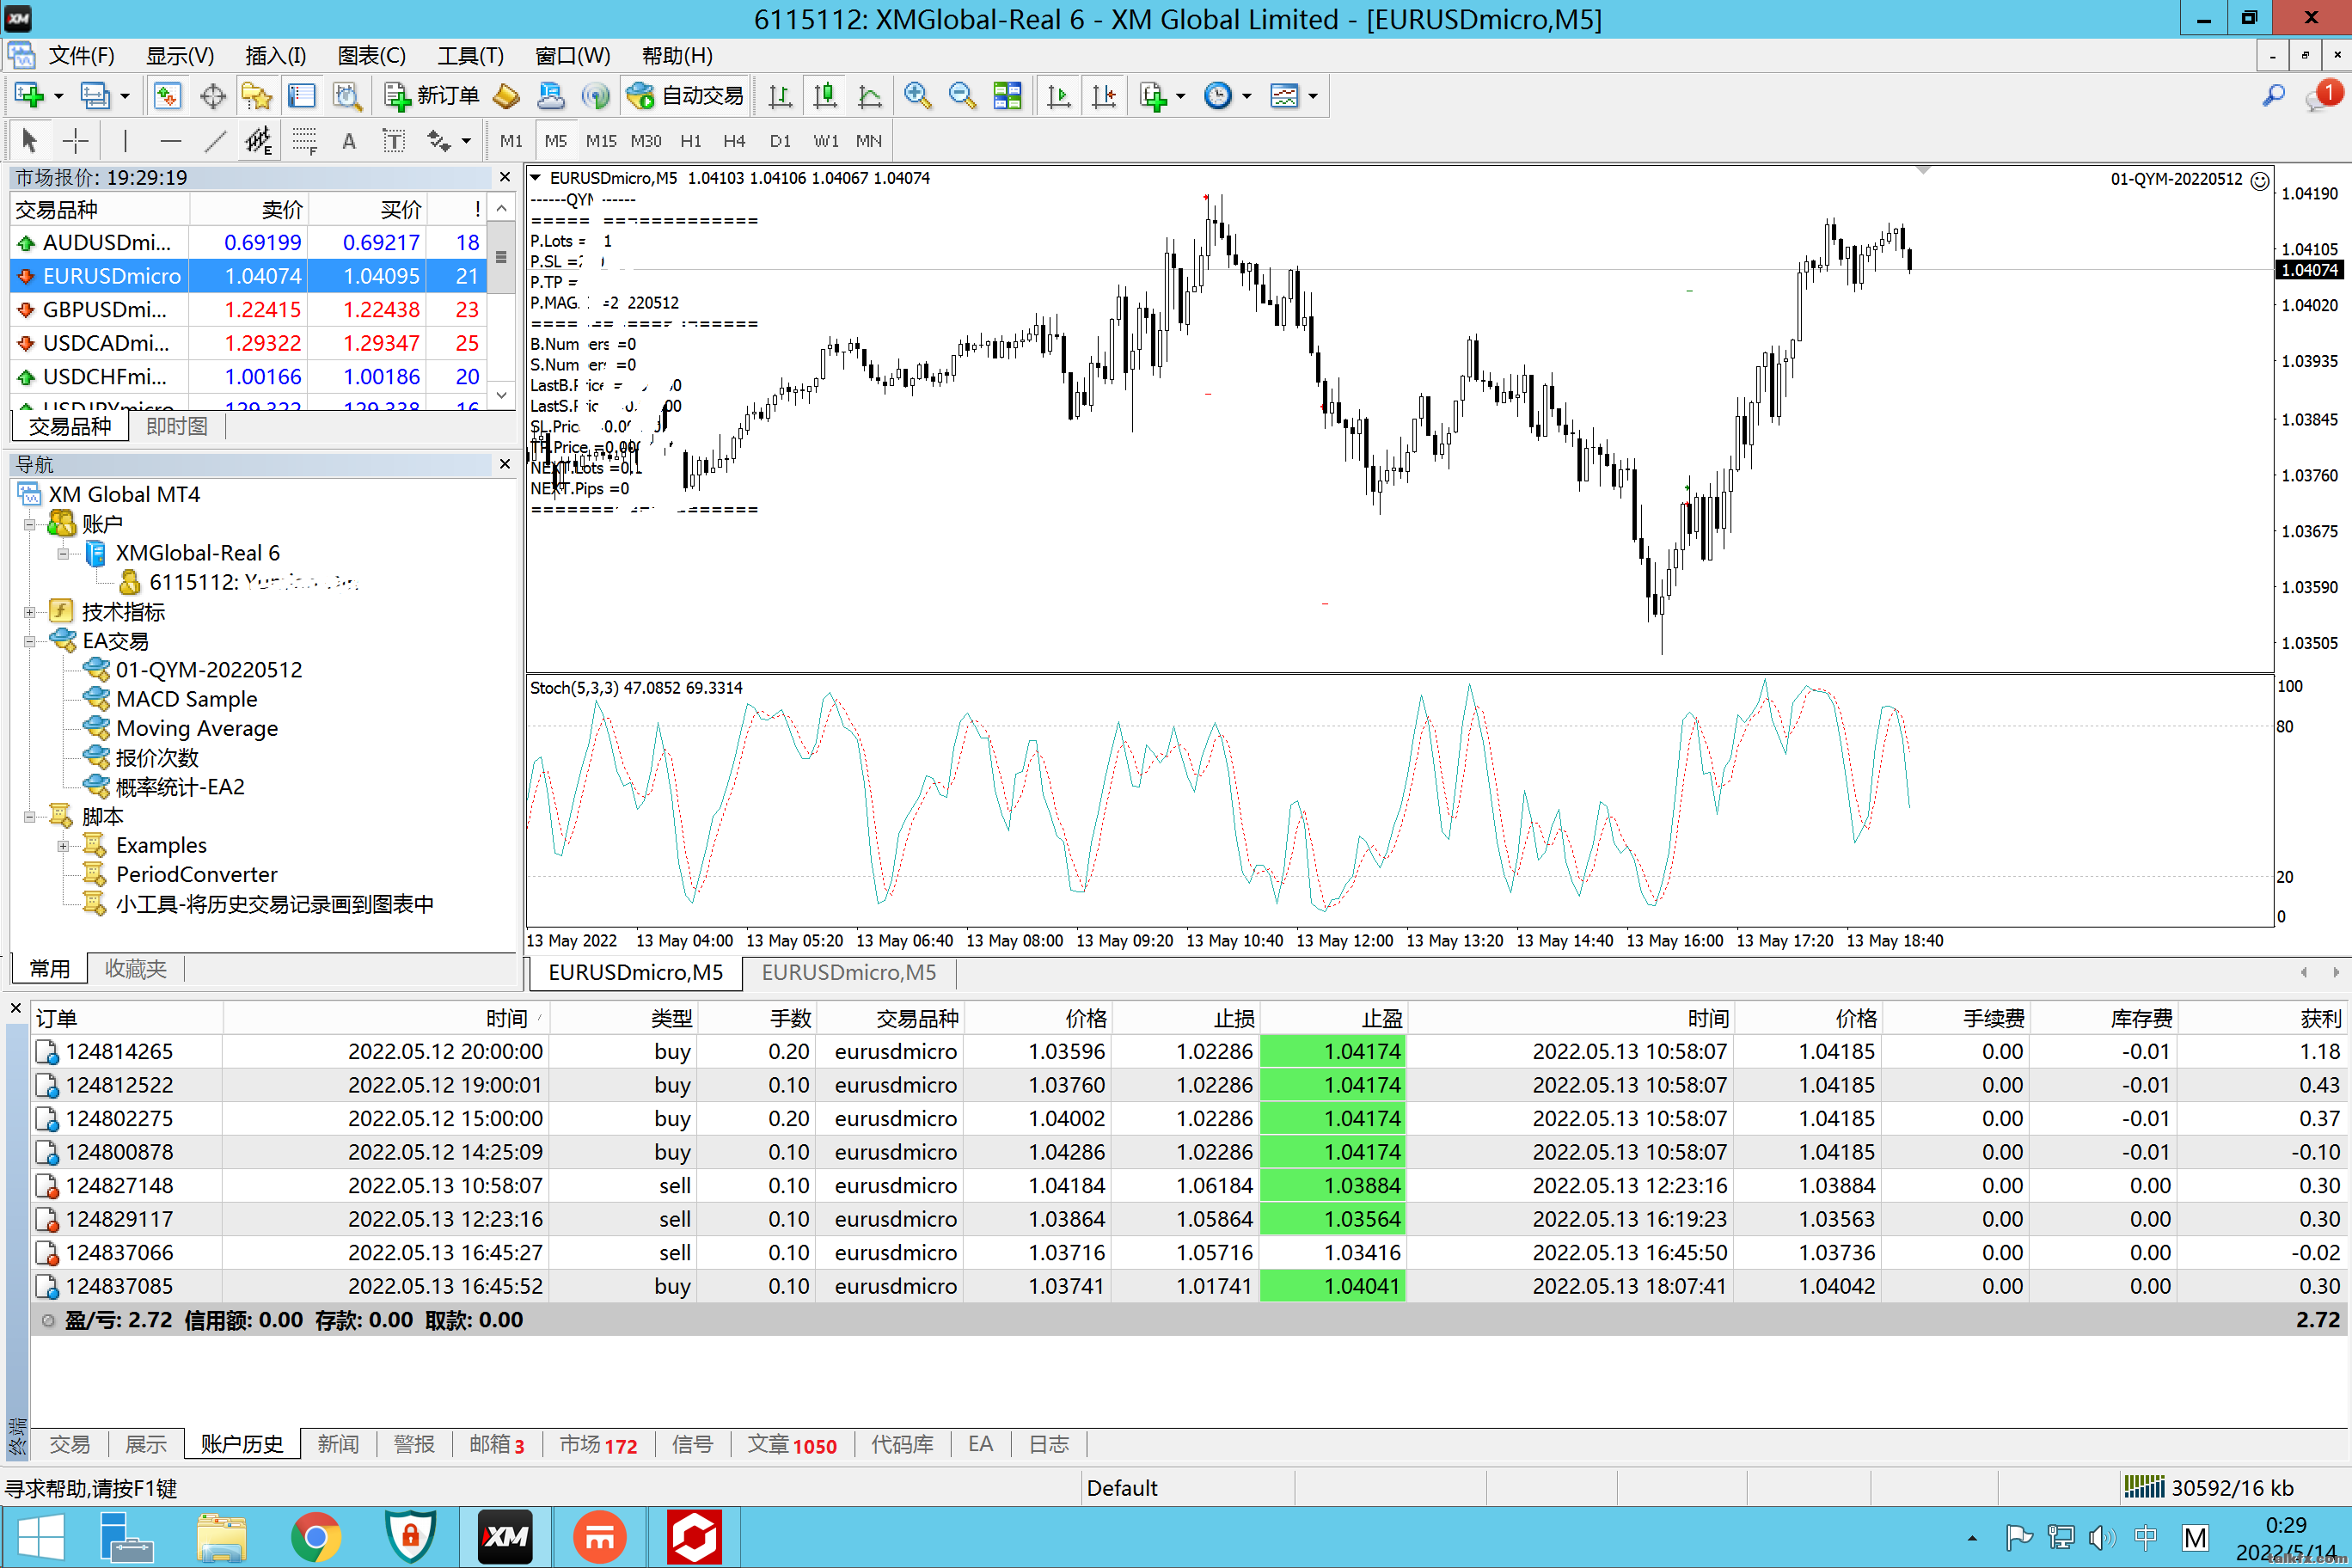Select the horizontal line tool
Image resolution: width=2352 pixels, height=1568 pixels.
(x=171, y=141)
